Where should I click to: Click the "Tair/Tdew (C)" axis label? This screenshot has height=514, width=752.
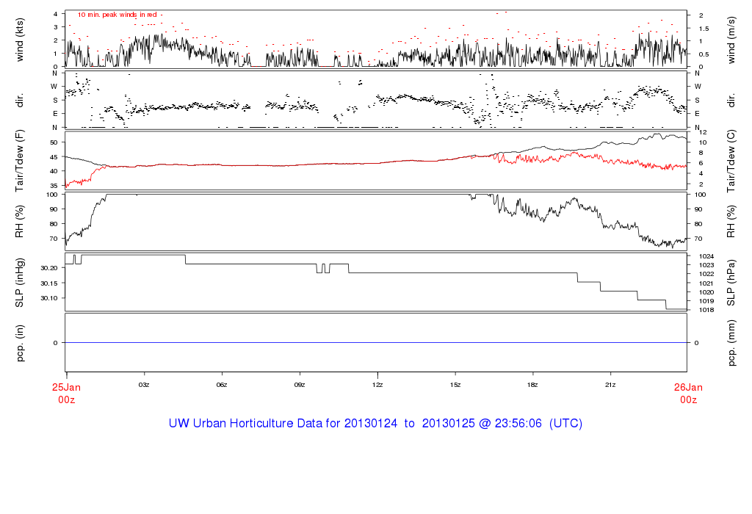(731, 161)
